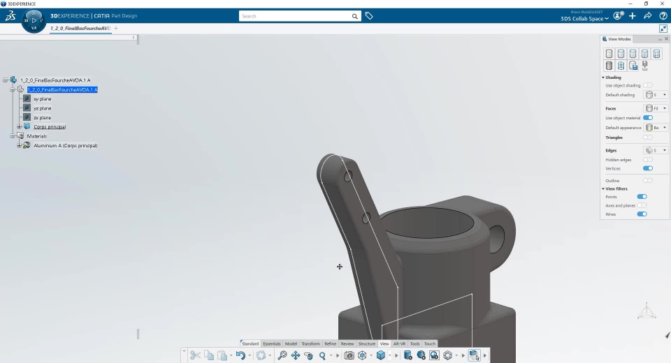Viewport: 671px width, 363px height.
Task: Click the Undo arrow icon
Action: coord(240,355)
